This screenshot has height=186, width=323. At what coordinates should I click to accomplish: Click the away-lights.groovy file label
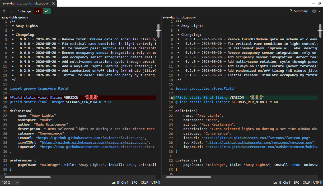(x=15, y=18)
